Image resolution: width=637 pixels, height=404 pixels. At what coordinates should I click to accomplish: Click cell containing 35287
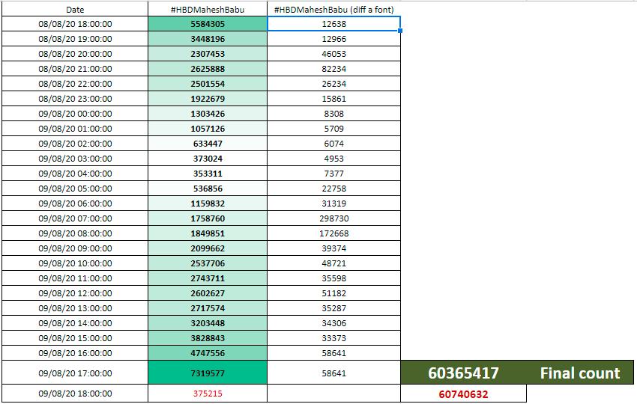pos(333,308)
